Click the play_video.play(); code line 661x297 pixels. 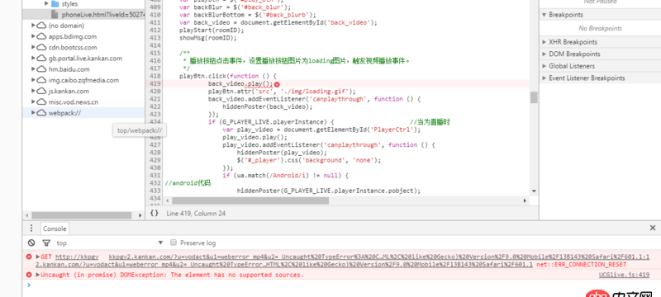click(255, 137)
